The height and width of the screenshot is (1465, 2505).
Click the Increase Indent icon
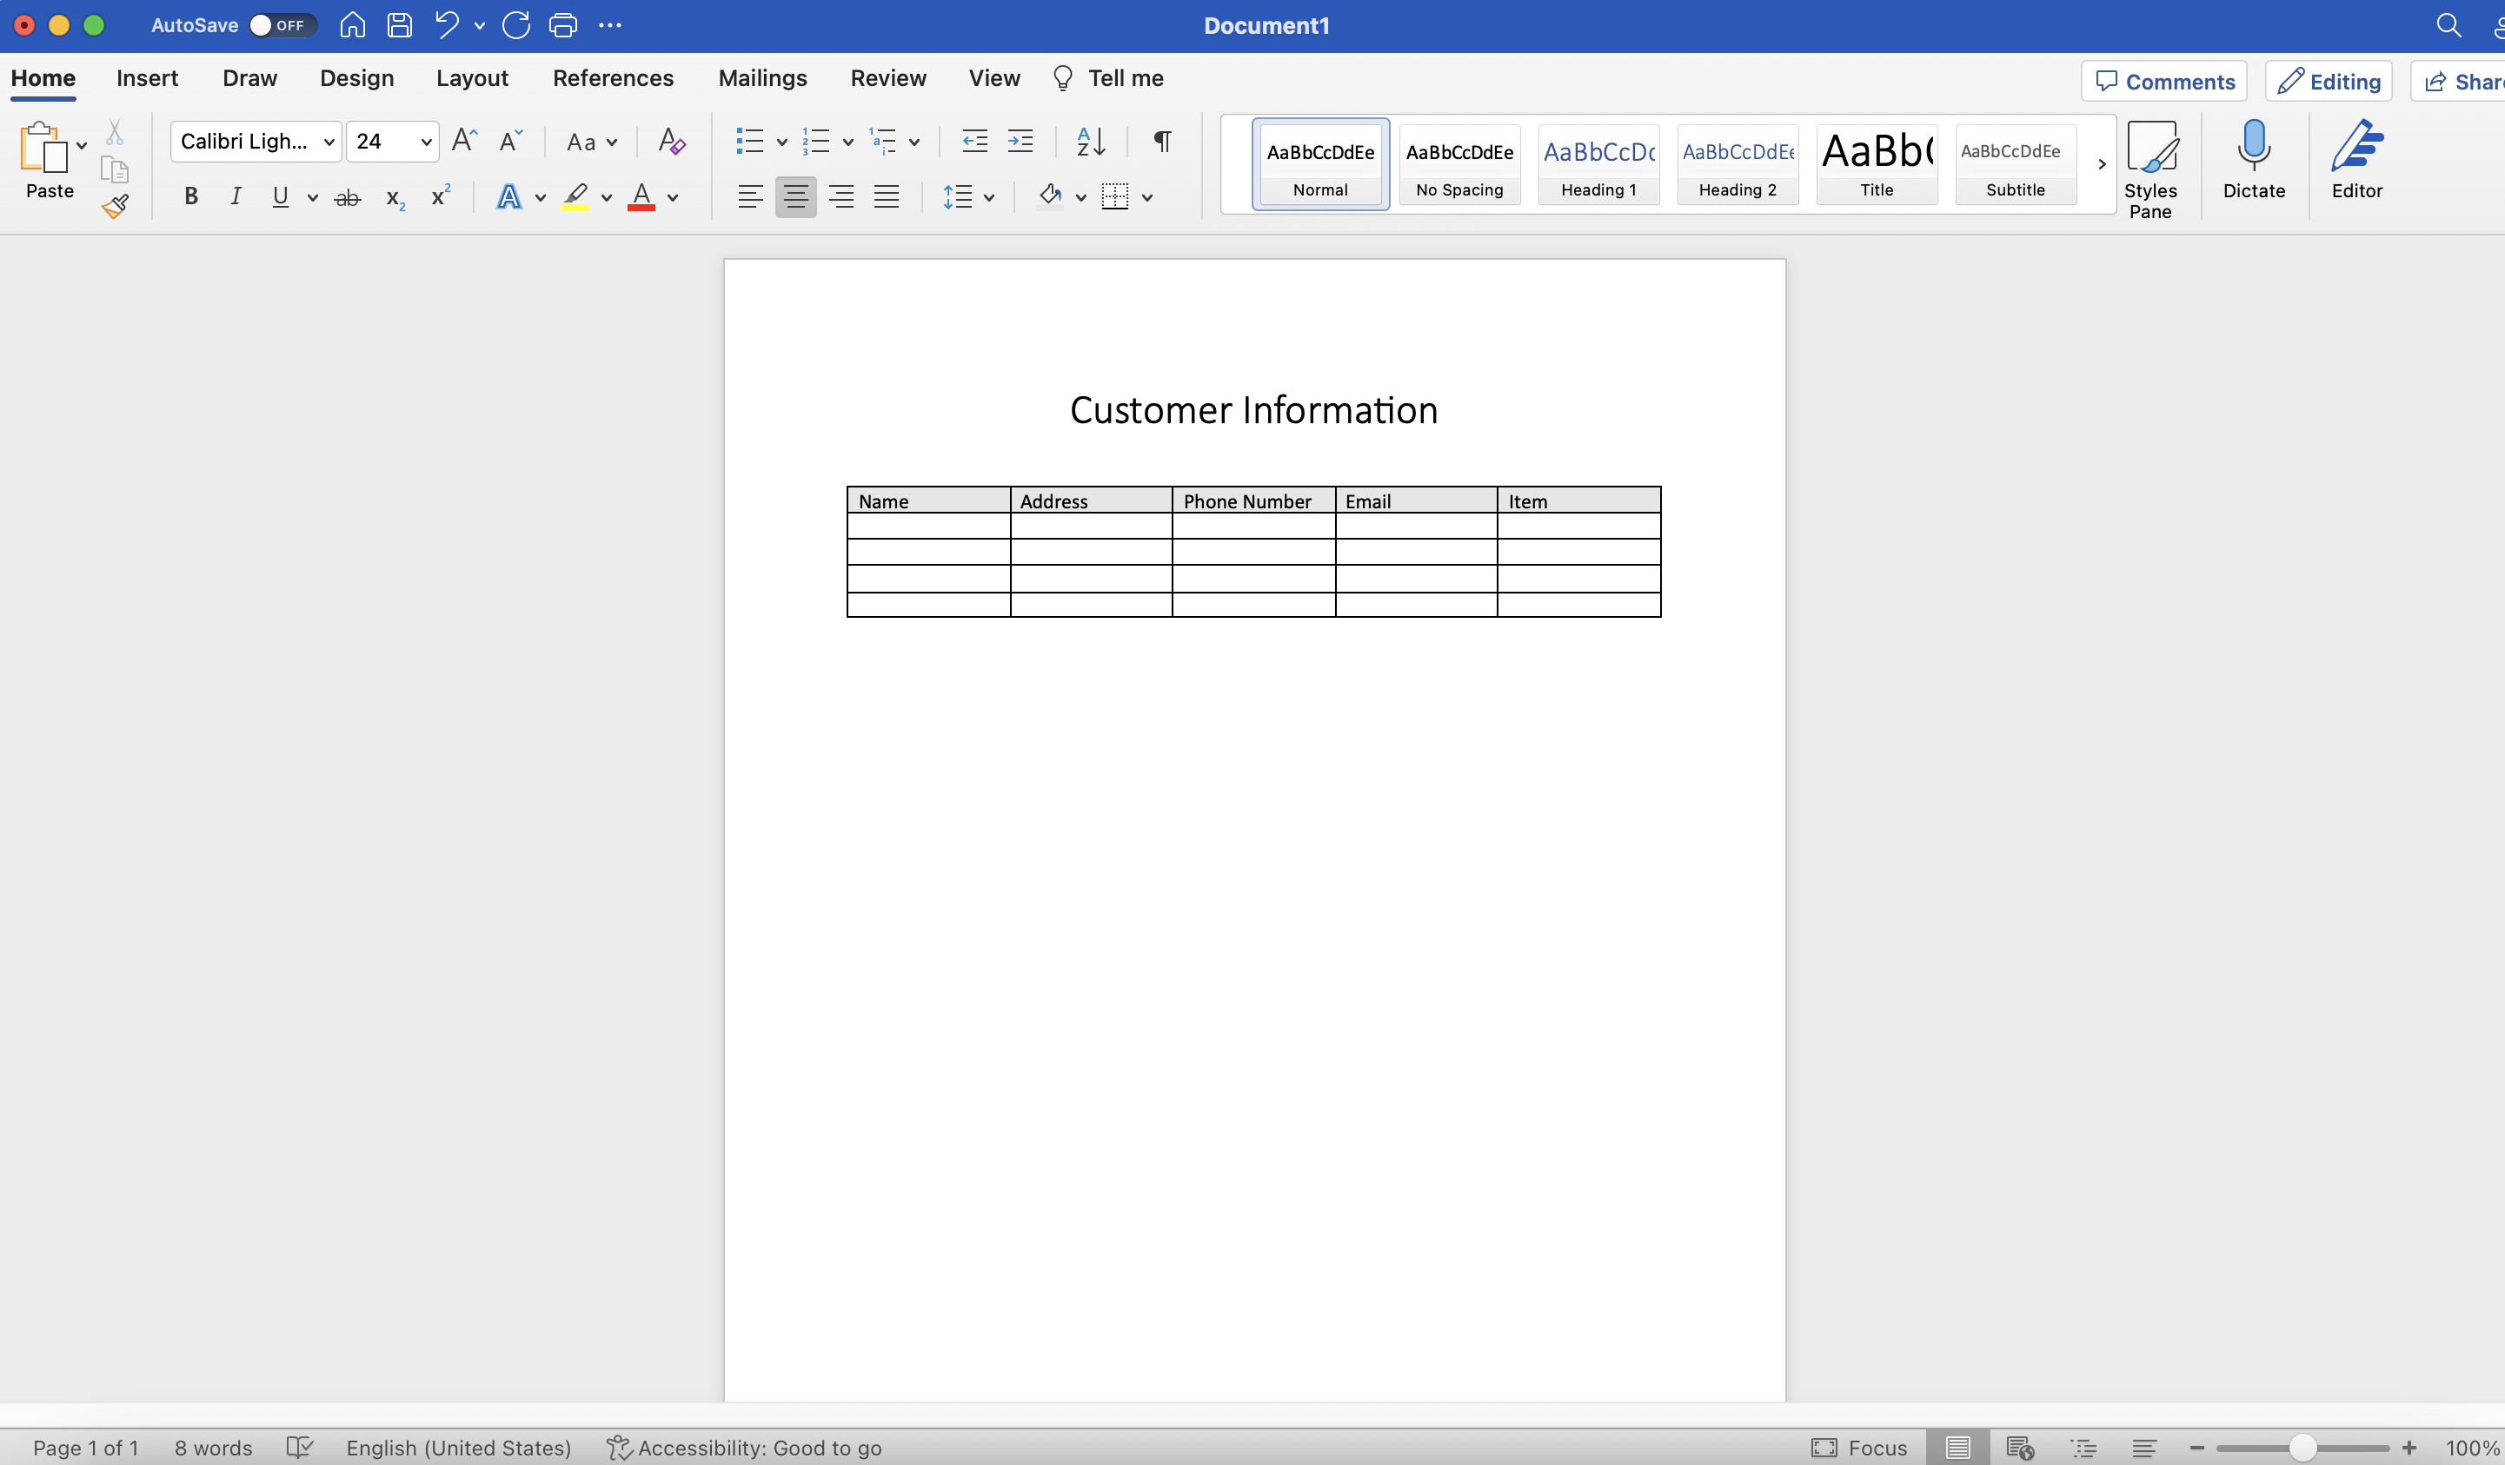(x=1020, y=141)
